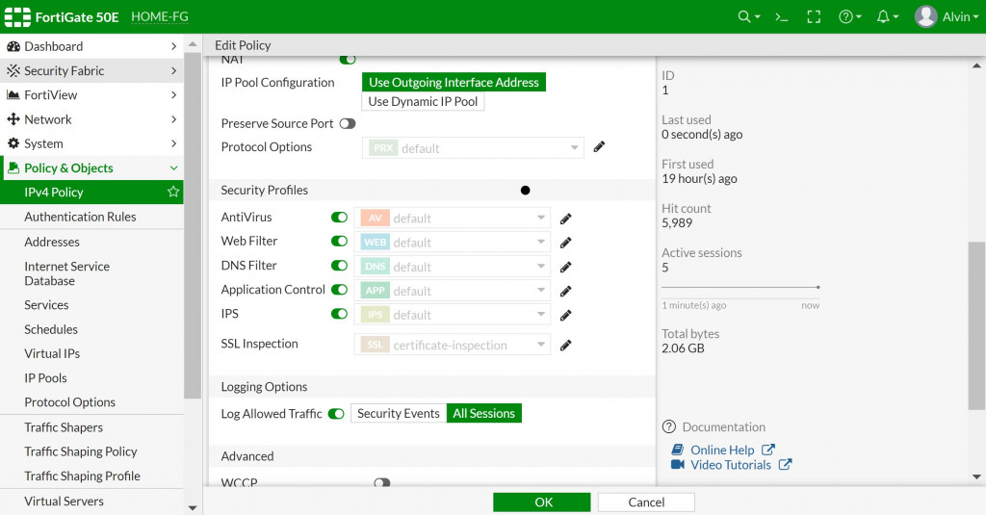Edit the Application Control profile pencil icon

coord(566,291)
